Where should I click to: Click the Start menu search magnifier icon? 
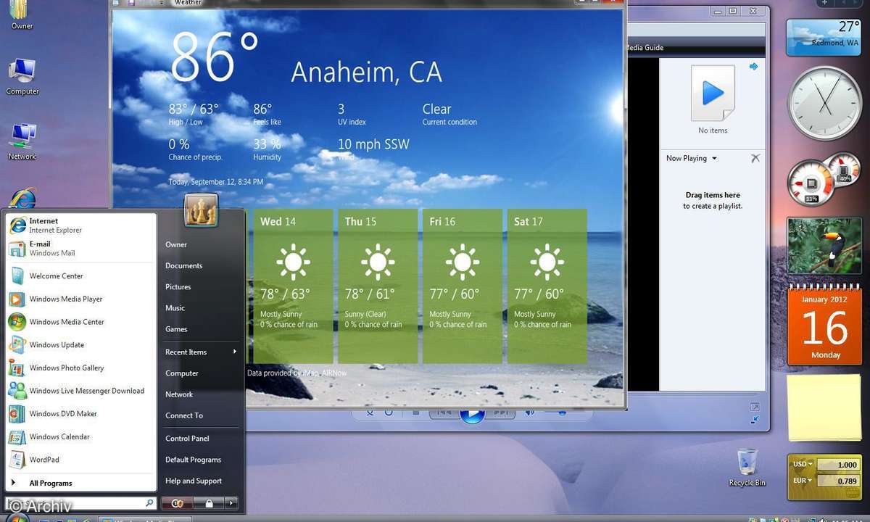[149, 502]
